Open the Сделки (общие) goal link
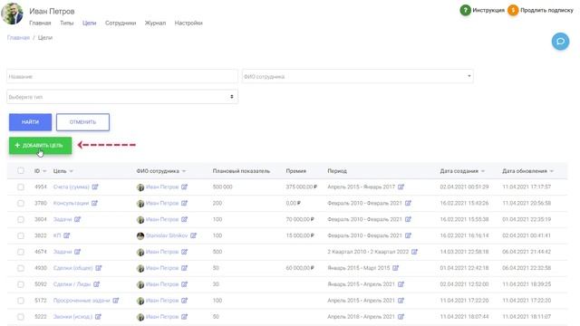Viewport: 580px width, 326px height. [72, 268]
